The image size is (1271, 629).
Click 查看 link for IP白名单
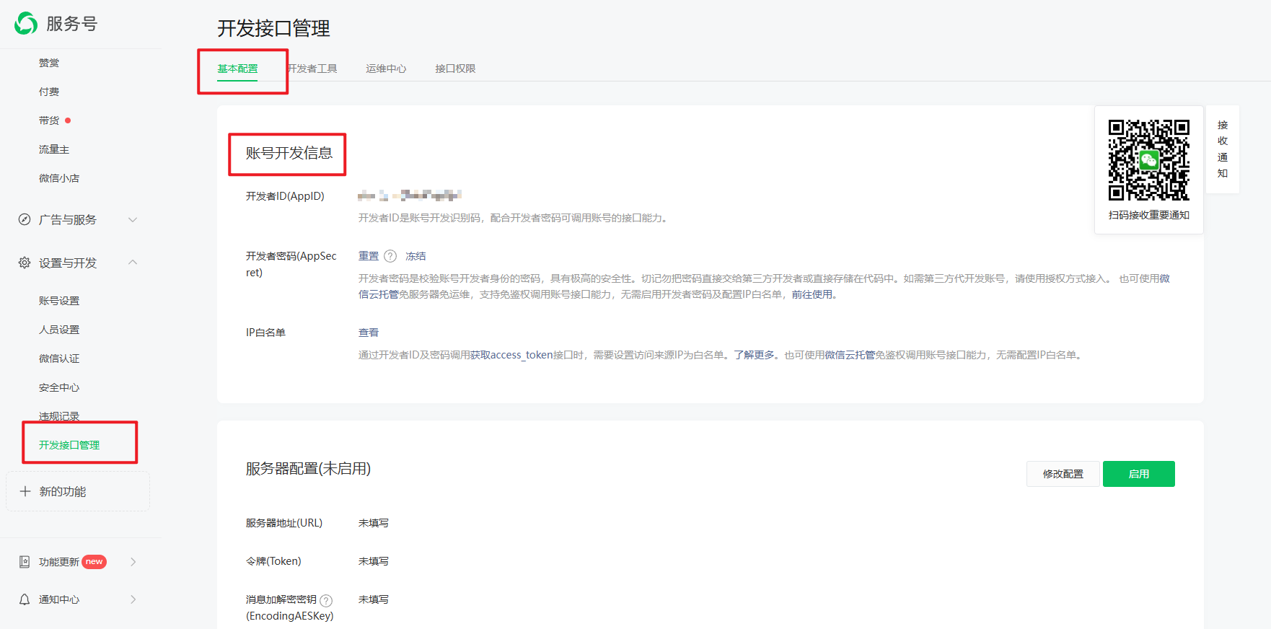click(x=369, y=333)
